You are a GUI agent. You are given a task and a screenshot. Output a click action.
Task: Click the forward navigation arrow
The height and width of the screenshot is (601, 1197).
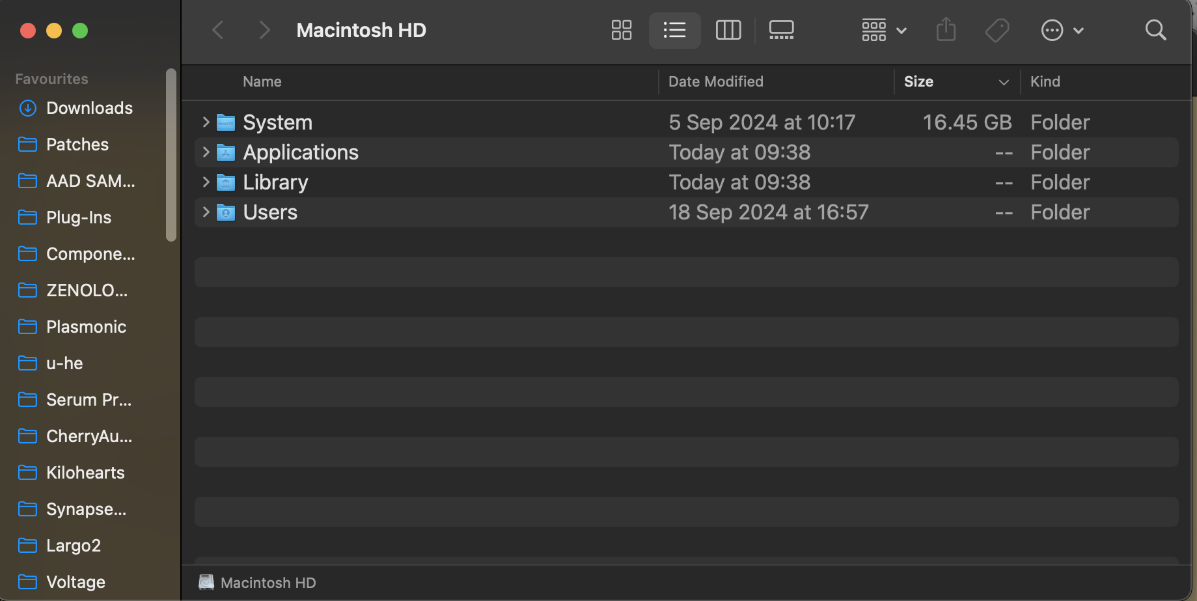click(x=264, y=30)
